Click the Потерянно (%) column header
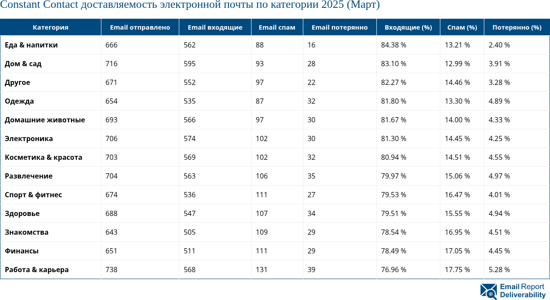The width and height of the screenshot is (550, 300). (x=516, y=27)
